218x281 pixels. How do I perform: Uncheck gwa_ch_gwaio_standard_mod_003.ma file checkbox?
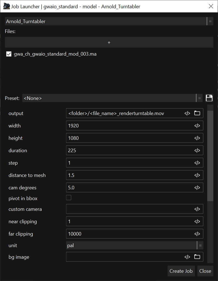pos(9,54)
